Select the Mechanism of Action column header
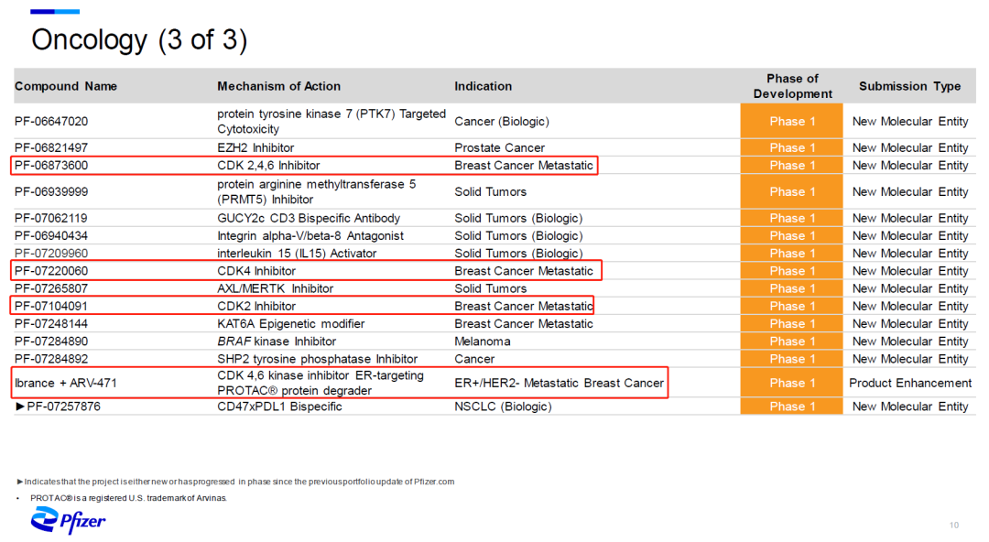The image size is (989, 542). coord(278,86)
